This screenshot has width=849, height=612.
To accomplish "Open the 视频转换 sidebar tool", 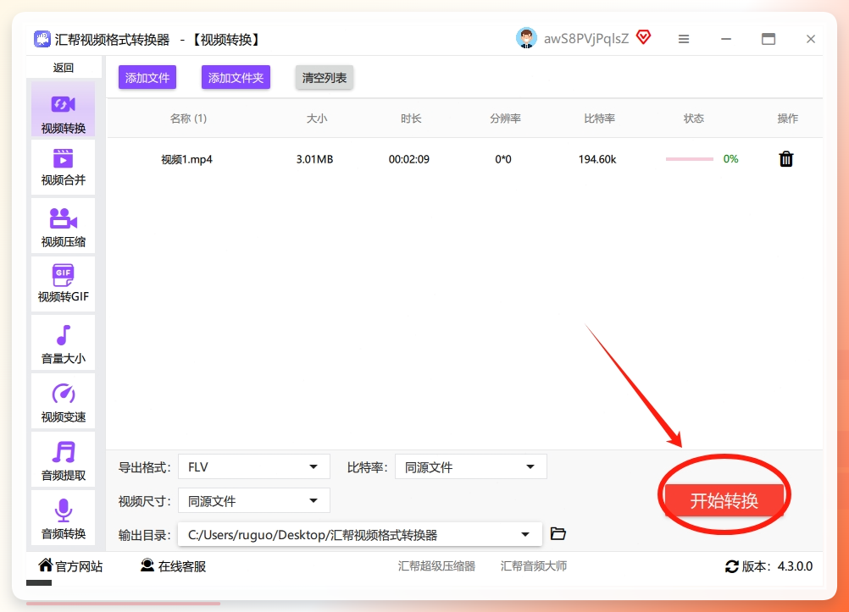I will point(64,109).
